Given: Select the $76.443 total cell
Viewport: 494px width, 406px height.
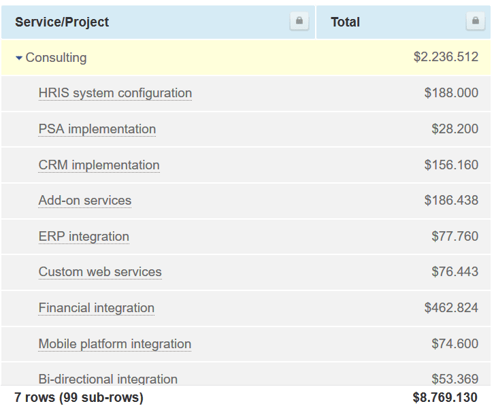Looking at the screenshot, I should (x=455, y=272).
